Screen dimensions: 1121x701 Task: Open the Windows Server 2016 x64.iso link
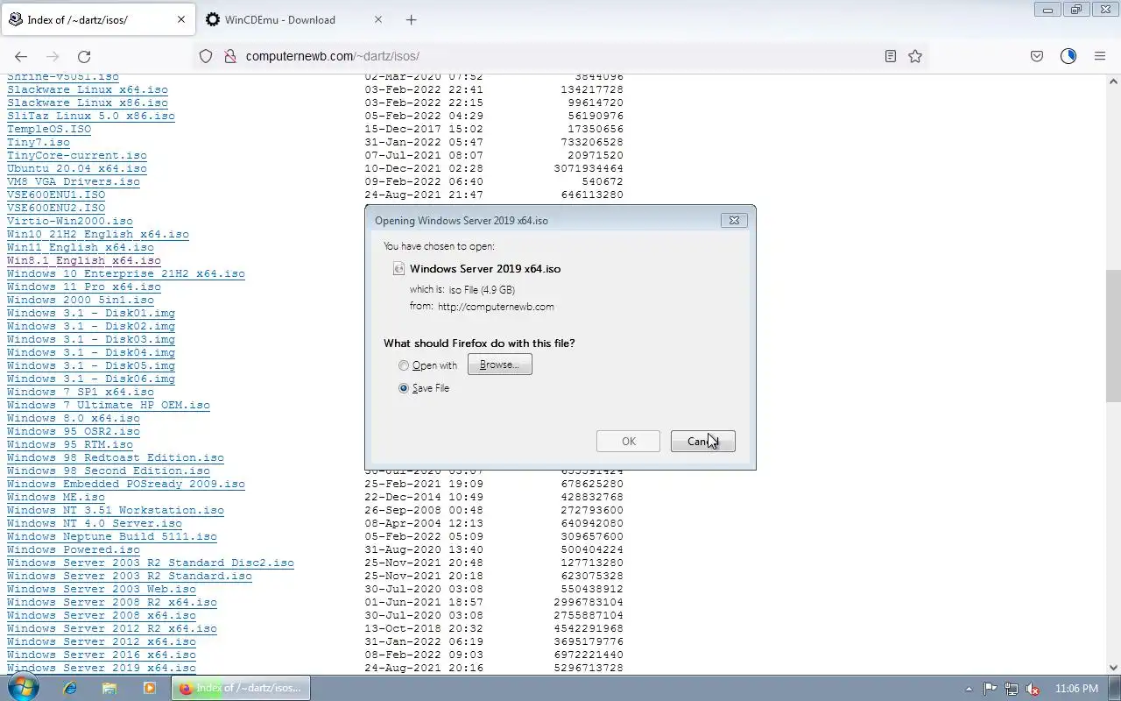[102, 655]
